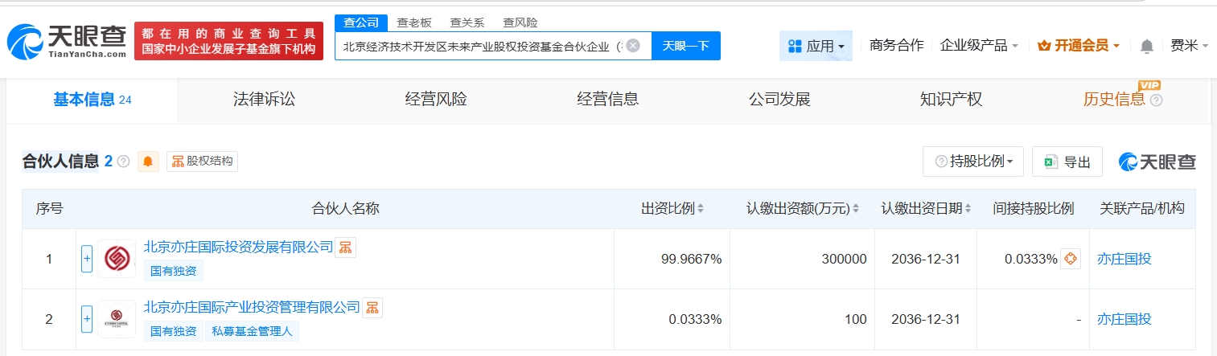Screen dimensions: 1217x356
Task: Click the help icon next to 合伙人信息 2
Action: 123,162
